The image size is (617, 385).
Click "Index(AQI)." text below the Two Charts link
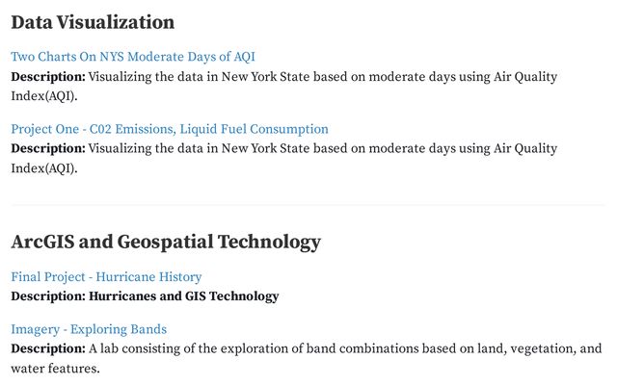pyautogui.click(x=44, y=96)
